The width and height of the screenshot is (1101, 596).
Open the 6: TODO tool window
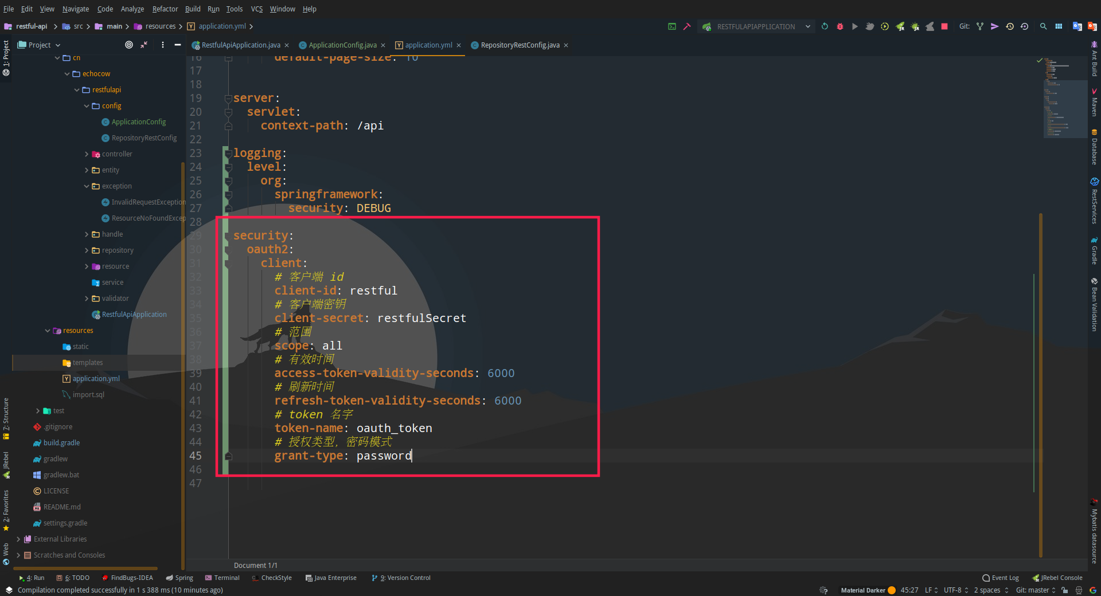tap(73, 578)
